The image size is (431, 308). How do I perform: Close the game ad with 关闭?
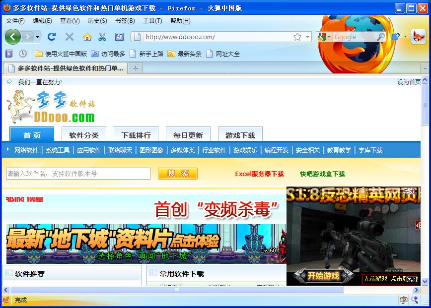[409, 191]
